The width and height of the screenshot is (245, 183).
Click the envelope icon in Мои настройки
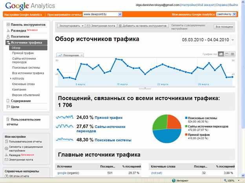[x=6, y=160]
